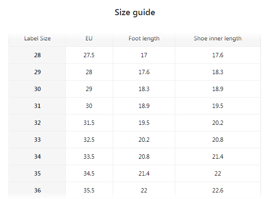Click the Label Size column header
Viewport: 264px width, 199px height.
point(37,39)
